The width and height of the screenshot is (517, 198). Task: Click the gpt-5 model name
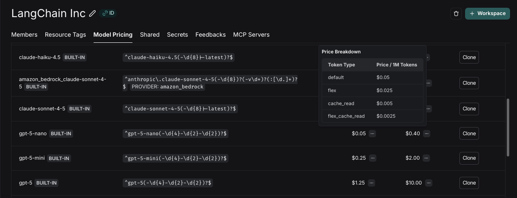tap(25, 183)
